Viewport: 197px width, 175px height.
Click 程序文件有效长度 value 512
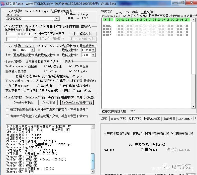133,111
